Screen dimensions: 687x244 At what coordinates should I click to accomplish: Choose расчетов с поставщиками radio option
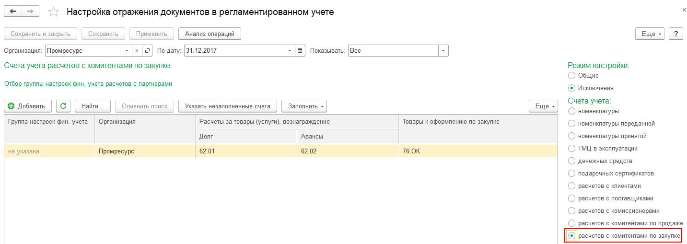click(571, 198)
